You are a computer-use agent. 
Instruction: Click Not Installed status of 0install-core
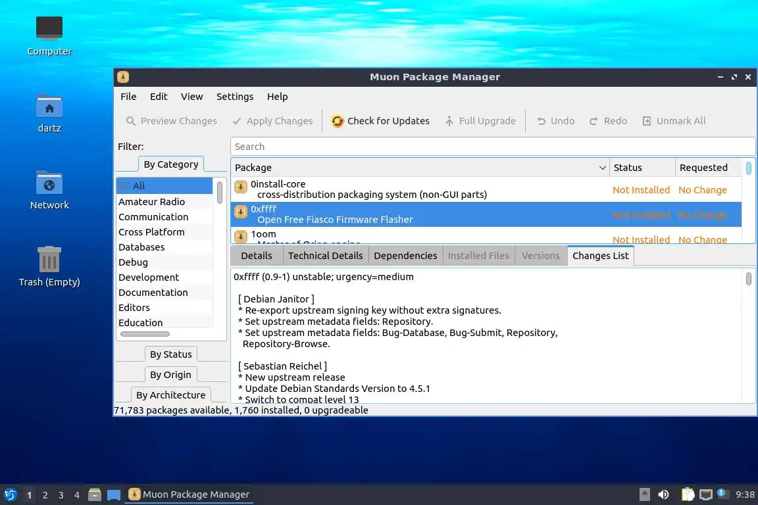click(x=641, y=190)
